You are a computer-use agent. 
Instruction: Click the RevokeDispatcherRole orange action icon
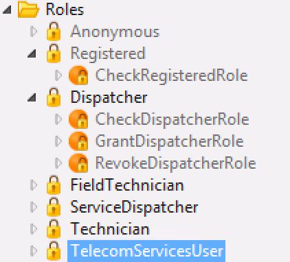point(78,163)
